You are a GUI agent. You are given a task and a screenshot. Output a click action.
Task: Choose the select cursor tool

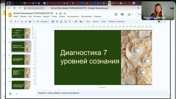click(53, 21)
